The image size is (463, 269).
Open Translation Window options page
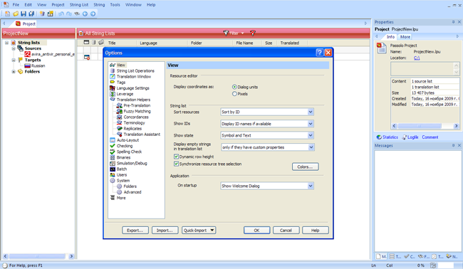(x=133, y=76)
